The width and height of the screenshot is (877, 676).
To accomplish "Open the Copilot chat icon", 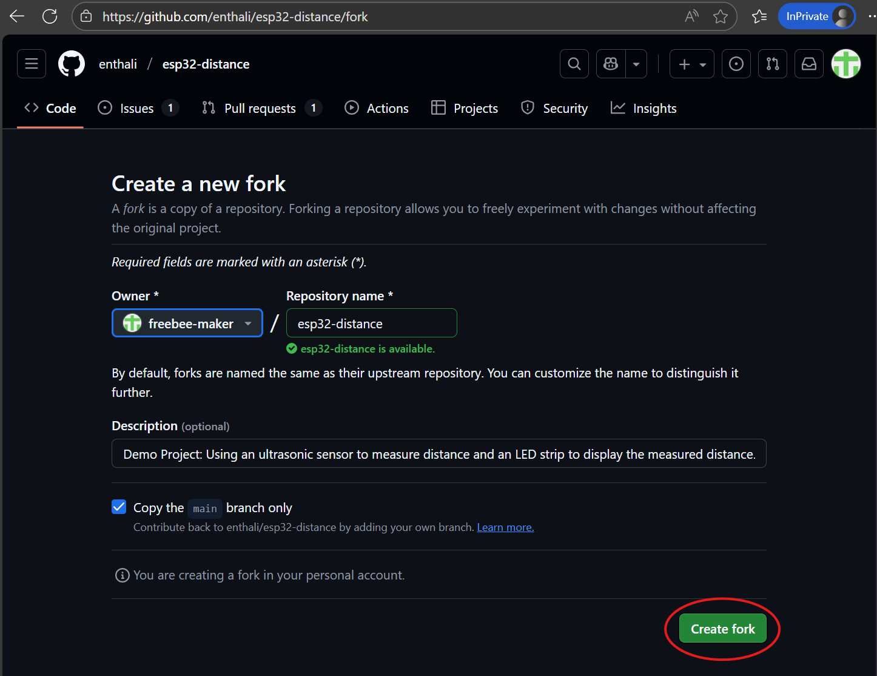I will [x=611, y=64].
